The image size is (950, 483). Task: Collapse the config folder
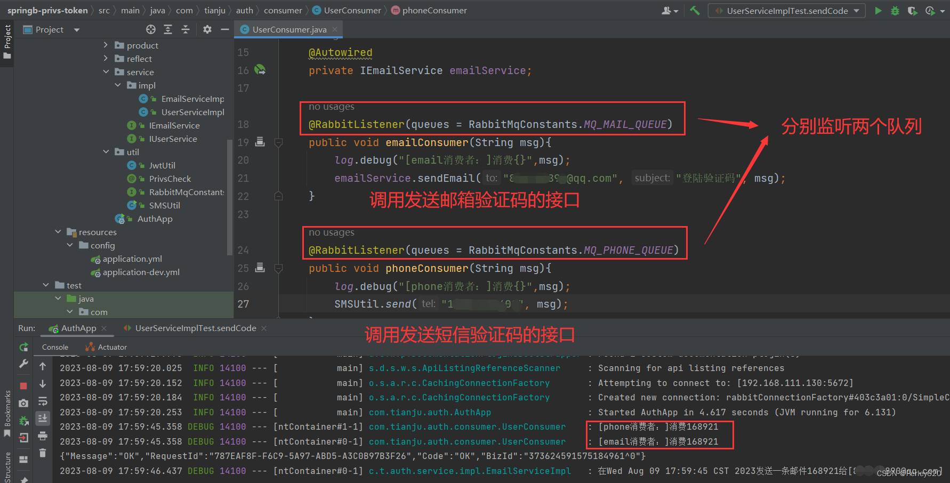70,245
